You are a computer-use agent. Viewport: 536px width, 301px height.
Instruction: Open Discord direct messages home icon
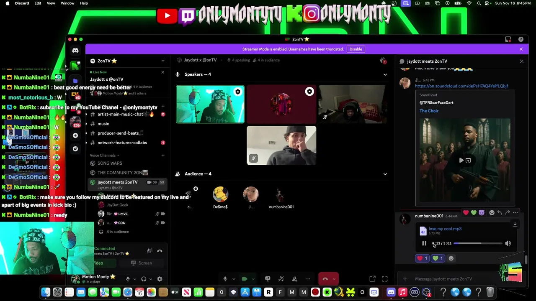pos(75,51)
